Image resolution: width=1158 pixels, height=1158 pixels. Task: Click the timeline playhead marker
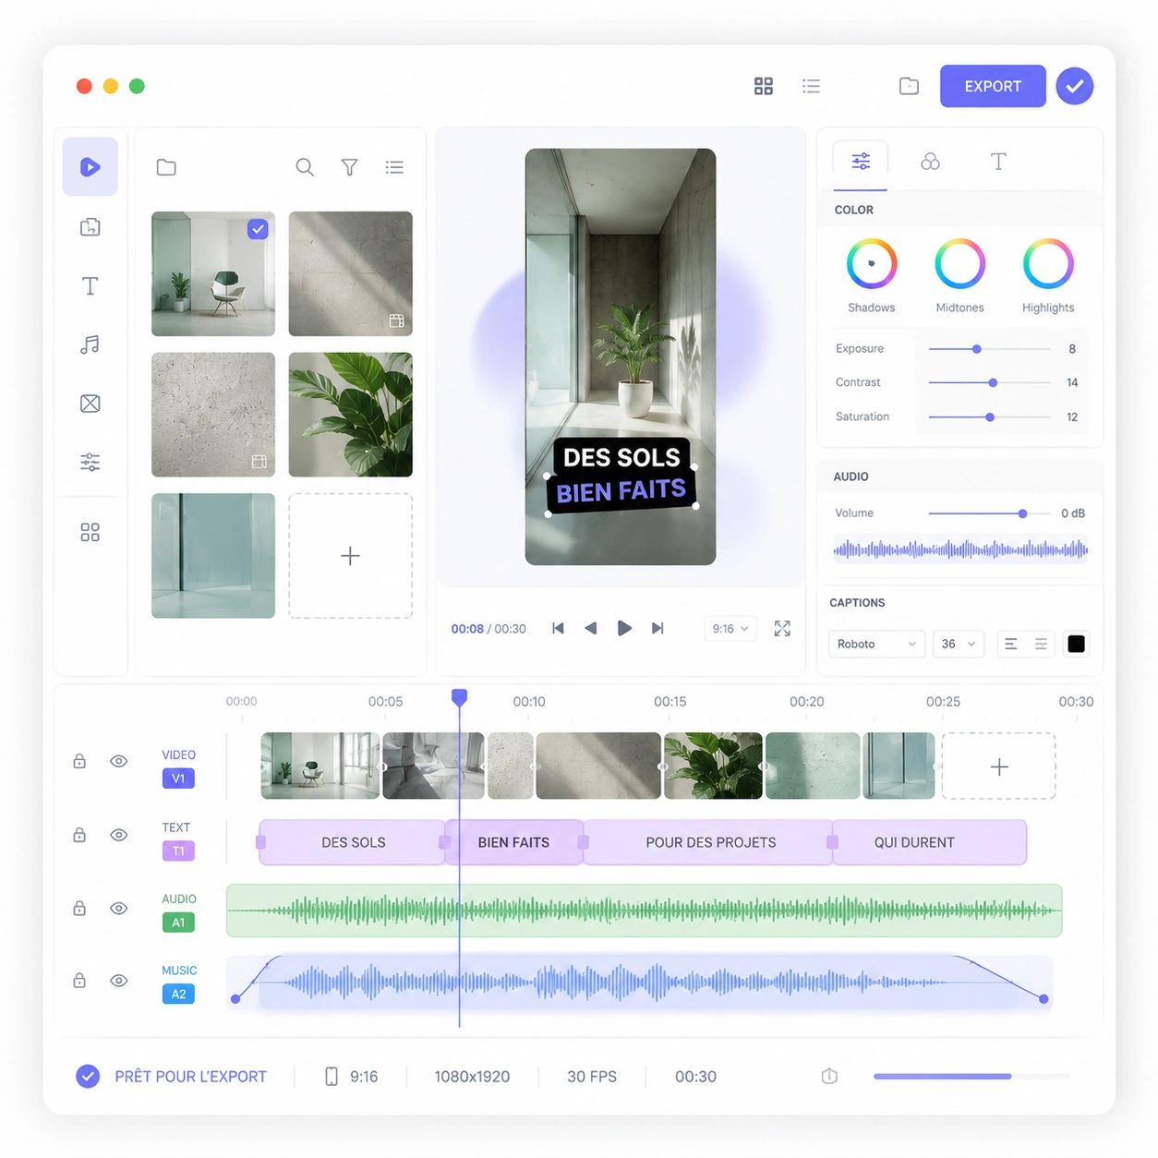(459, 697)
